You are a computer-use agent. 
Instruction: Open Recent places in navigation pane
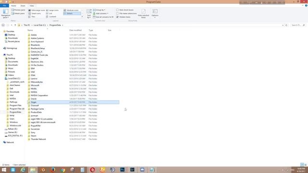tap(12, 42)
